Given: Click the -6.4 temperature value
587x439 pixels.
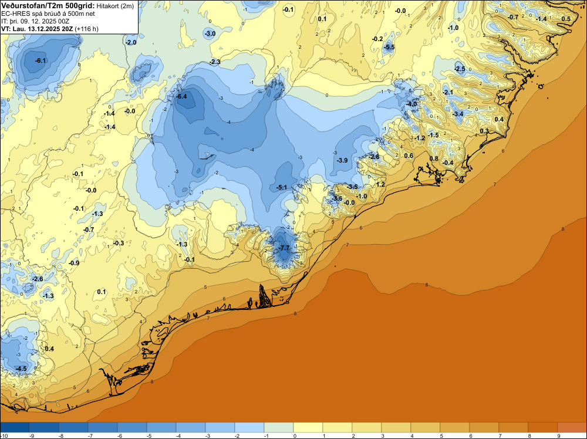Looking at the screenshot, I should (x=181, y=96).
